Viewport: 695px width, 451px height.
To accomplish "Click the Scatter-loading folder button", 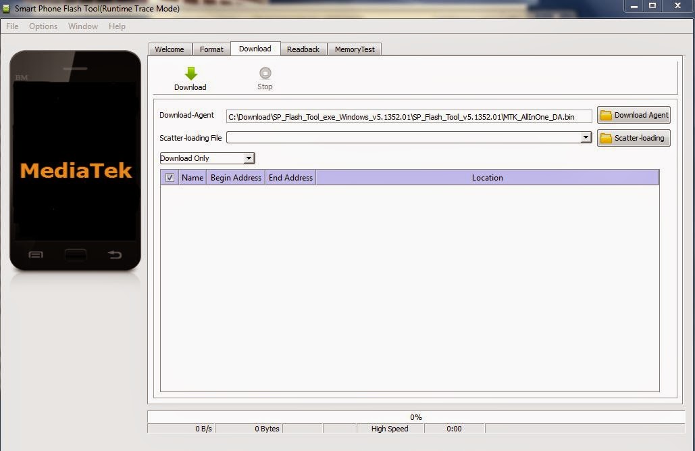I will [x=634, y=138].
